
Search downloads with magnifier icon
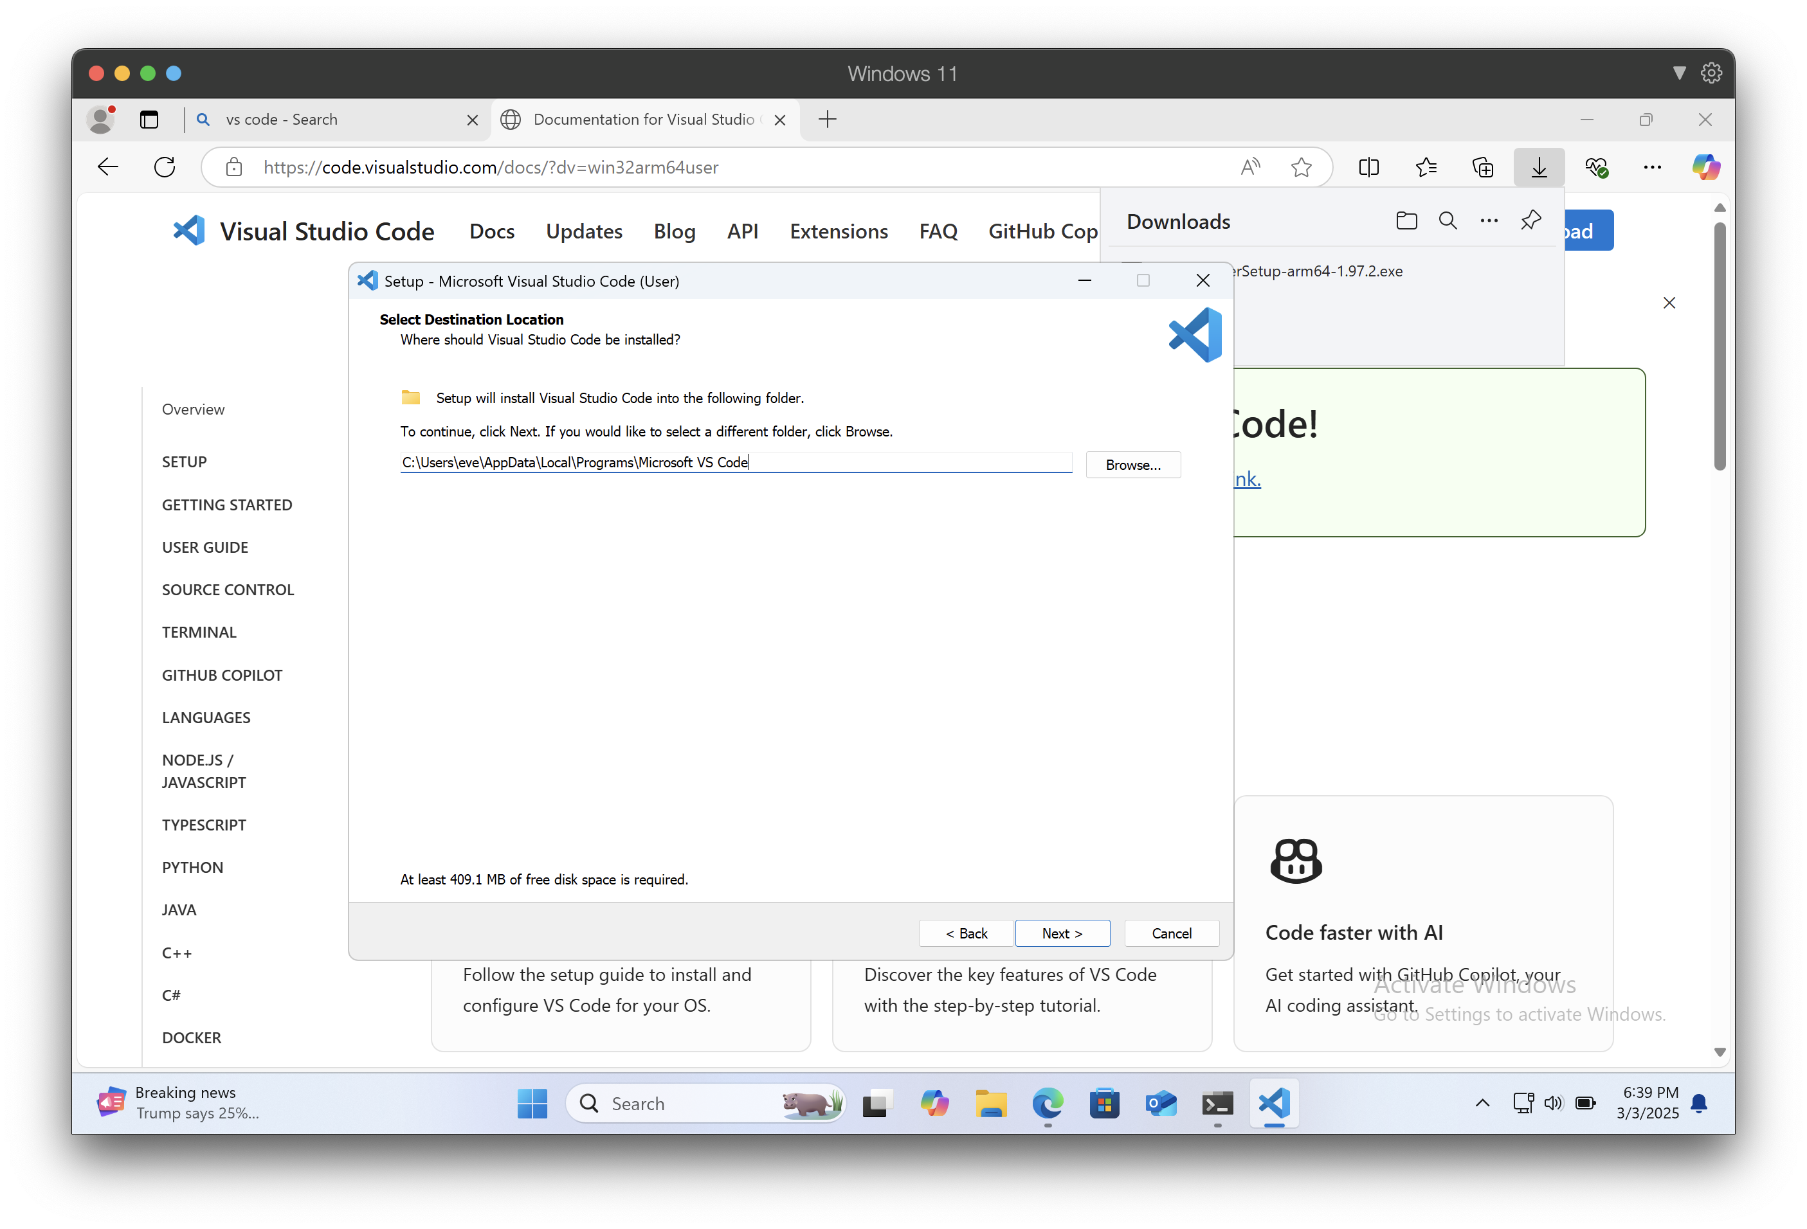point(1448,220)
